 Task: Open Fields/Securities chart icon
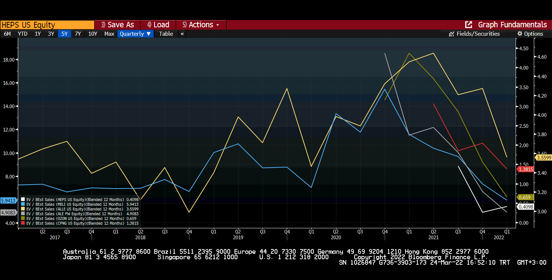[452, 34]
